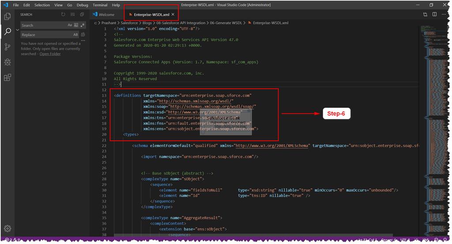The width and height of the screenshot is (452, 244).
Task: Click "All Rights Reserved" on line 10
Action: pos(135,79)
